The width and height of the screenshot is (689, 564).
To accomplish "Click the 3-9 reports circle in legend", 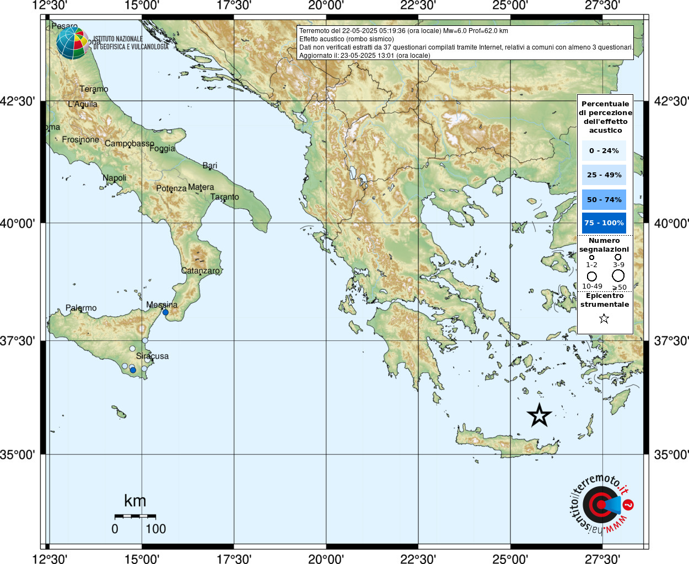I will click(618, 257).
